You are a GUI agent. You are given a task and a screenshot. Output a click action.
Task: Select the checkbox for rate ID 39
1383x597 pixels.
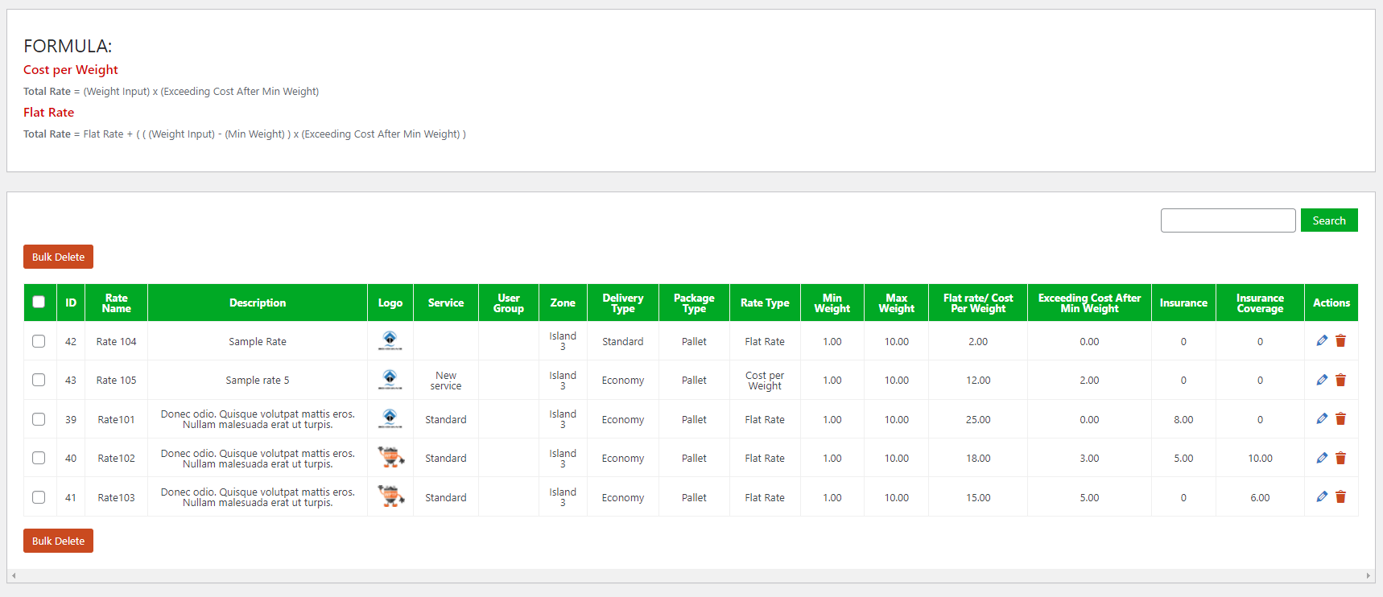pos(39,419)
